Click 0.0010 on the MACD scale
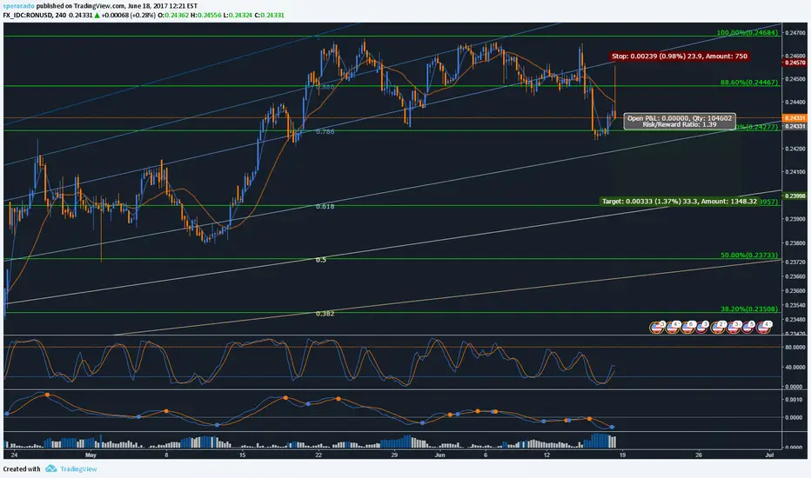 794,400
